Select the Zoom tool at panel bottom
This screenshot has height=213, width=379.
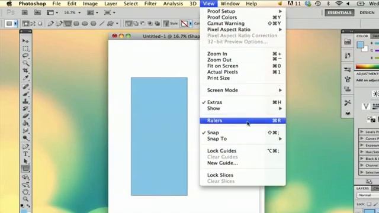coord(25,199)
